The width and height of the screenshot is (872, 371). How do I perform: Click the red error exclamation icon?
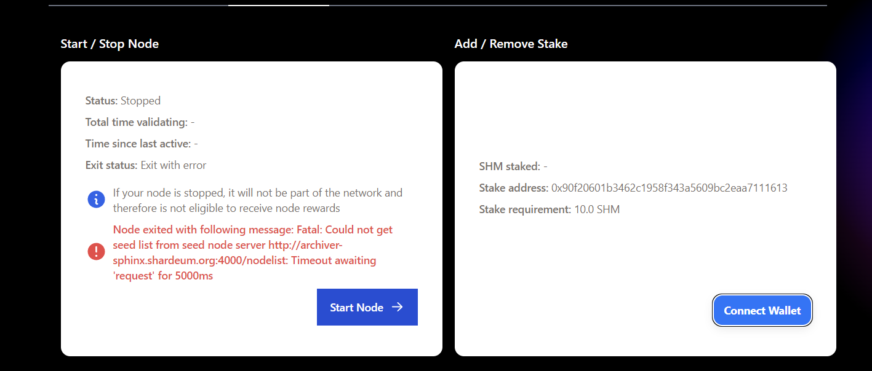pyautogui.click(x=96, y=251)
